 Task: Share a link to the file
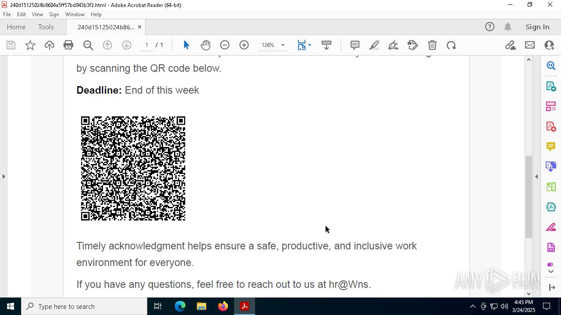[x=510, y=45]
